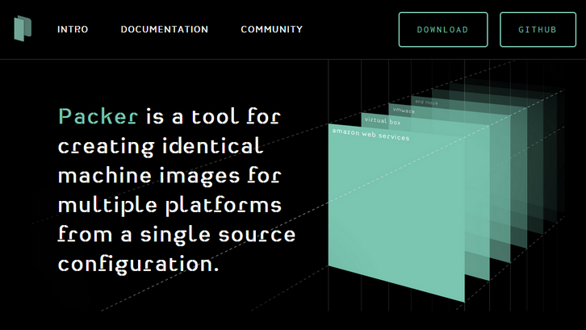Open the GitHub button in header
Viewport: 586px width, 330px height.
pyautogui.click(x=537, y=30)
